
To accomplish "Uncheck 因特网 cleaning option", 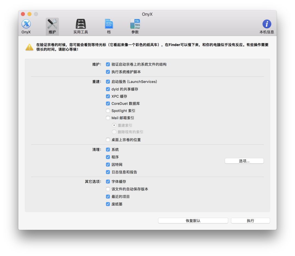I will [x=108, y=164].
